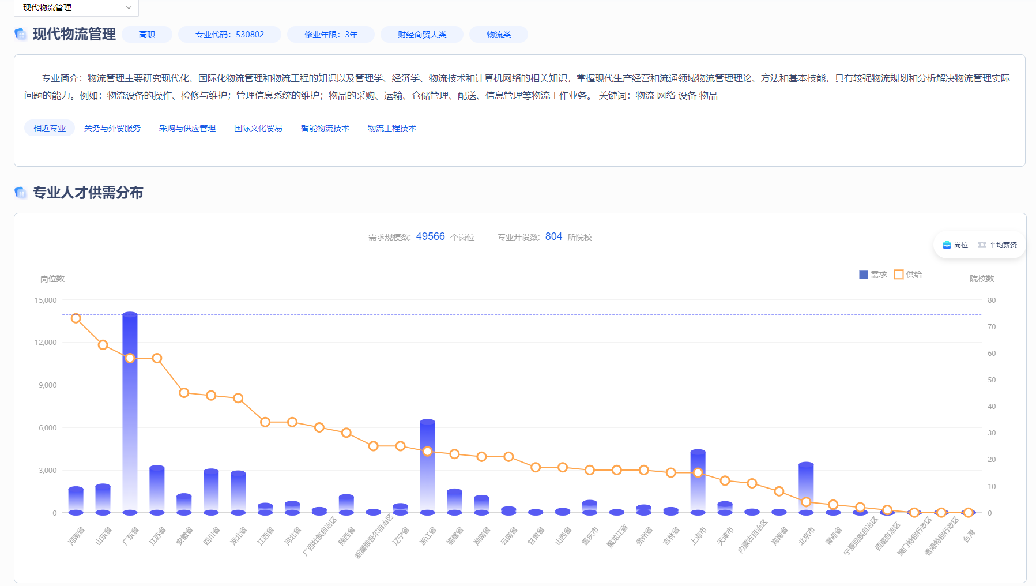Click the 宁夏回族自治区 axis label
Viewport: 1036px width, 586px height.
(860, 536)
